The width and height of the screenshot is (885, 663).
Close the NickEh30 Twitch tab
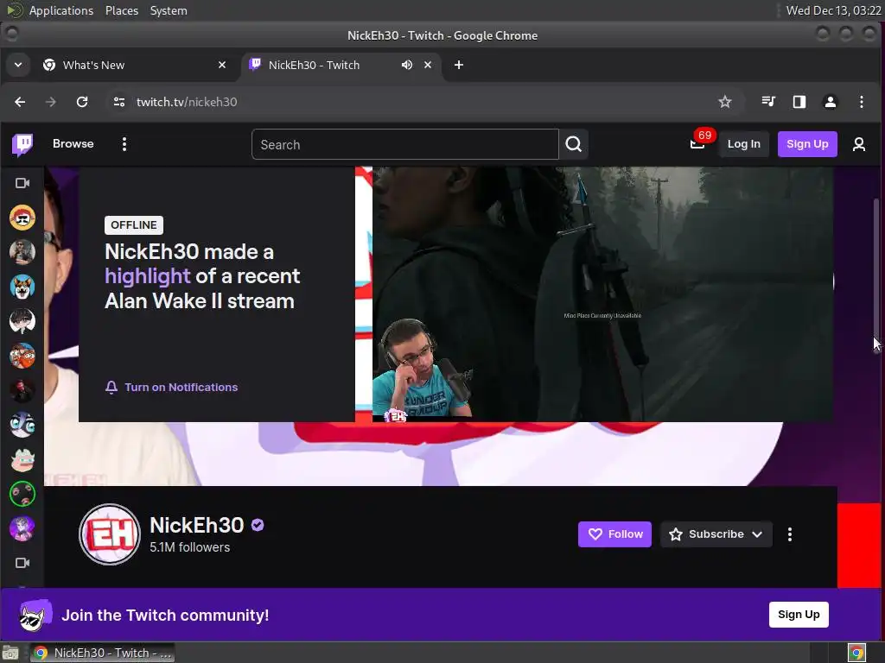pyautogui.click(x=428, y=65)
